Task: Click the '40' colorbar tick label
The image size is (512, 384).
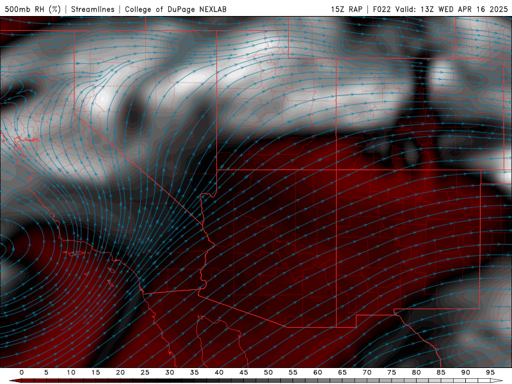Action: pyautogui.click(x=219, y=372)
